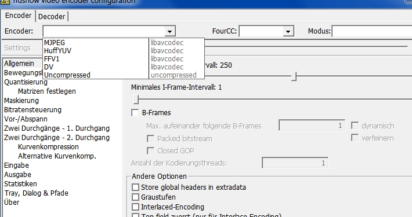Toggle the Packed bitstream checkbox

click(x=150, y=139)
